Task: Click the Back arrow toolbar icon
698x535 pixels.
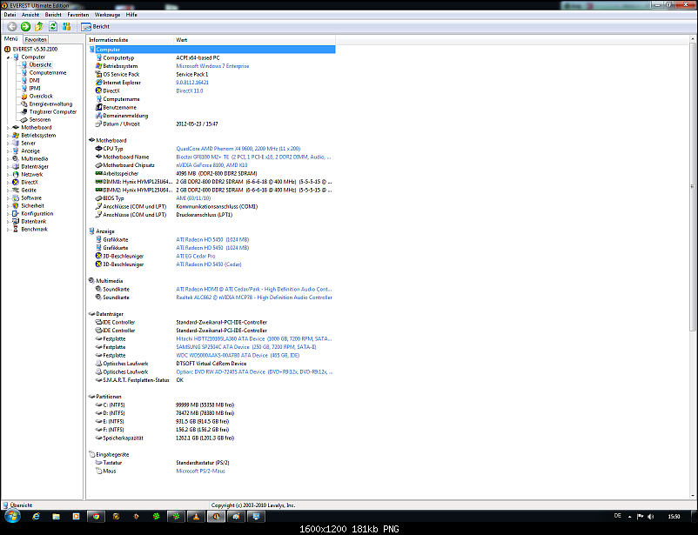Action: point(12,27)
